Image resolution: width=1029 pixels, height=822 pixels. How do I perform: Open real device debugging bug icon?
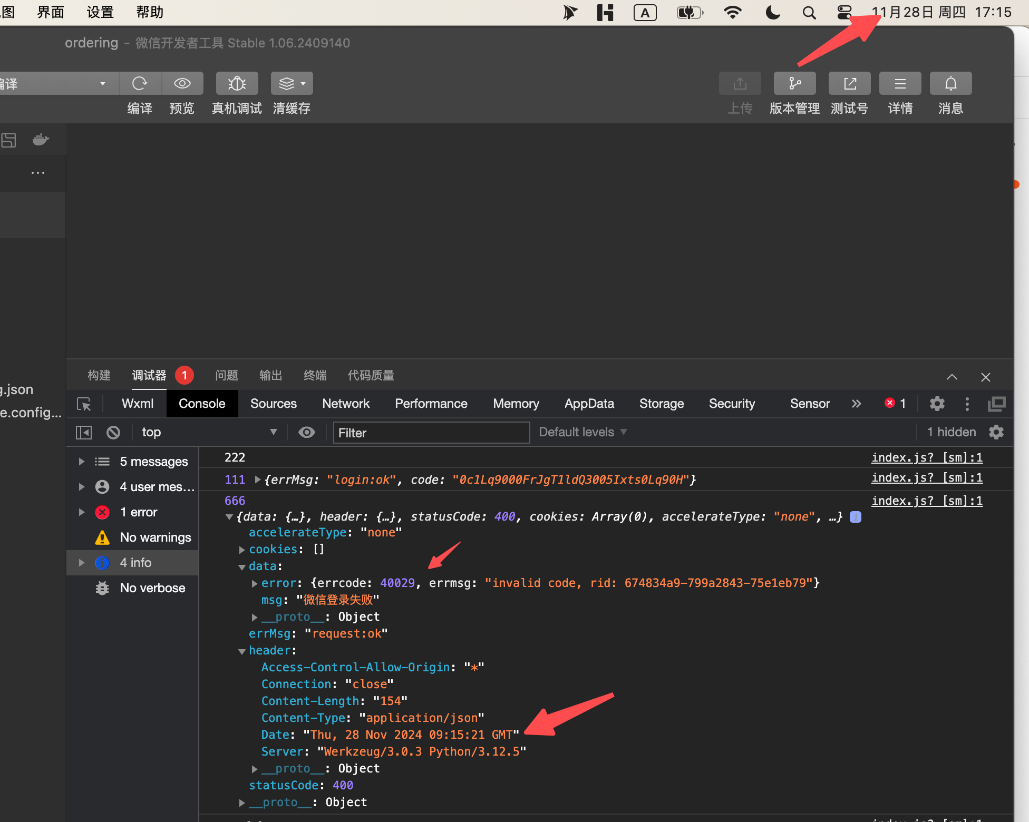click(237, 83)
